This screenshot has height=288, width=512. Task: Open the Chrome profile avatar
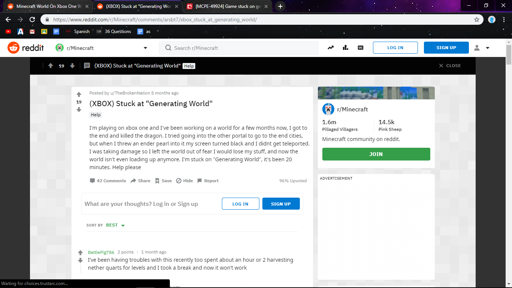point(492,19)
